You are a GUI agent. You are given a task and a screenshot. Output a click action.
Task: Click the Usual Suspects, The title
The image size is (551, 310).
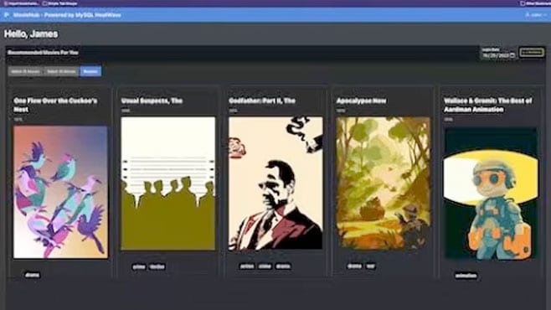point(152,101)
